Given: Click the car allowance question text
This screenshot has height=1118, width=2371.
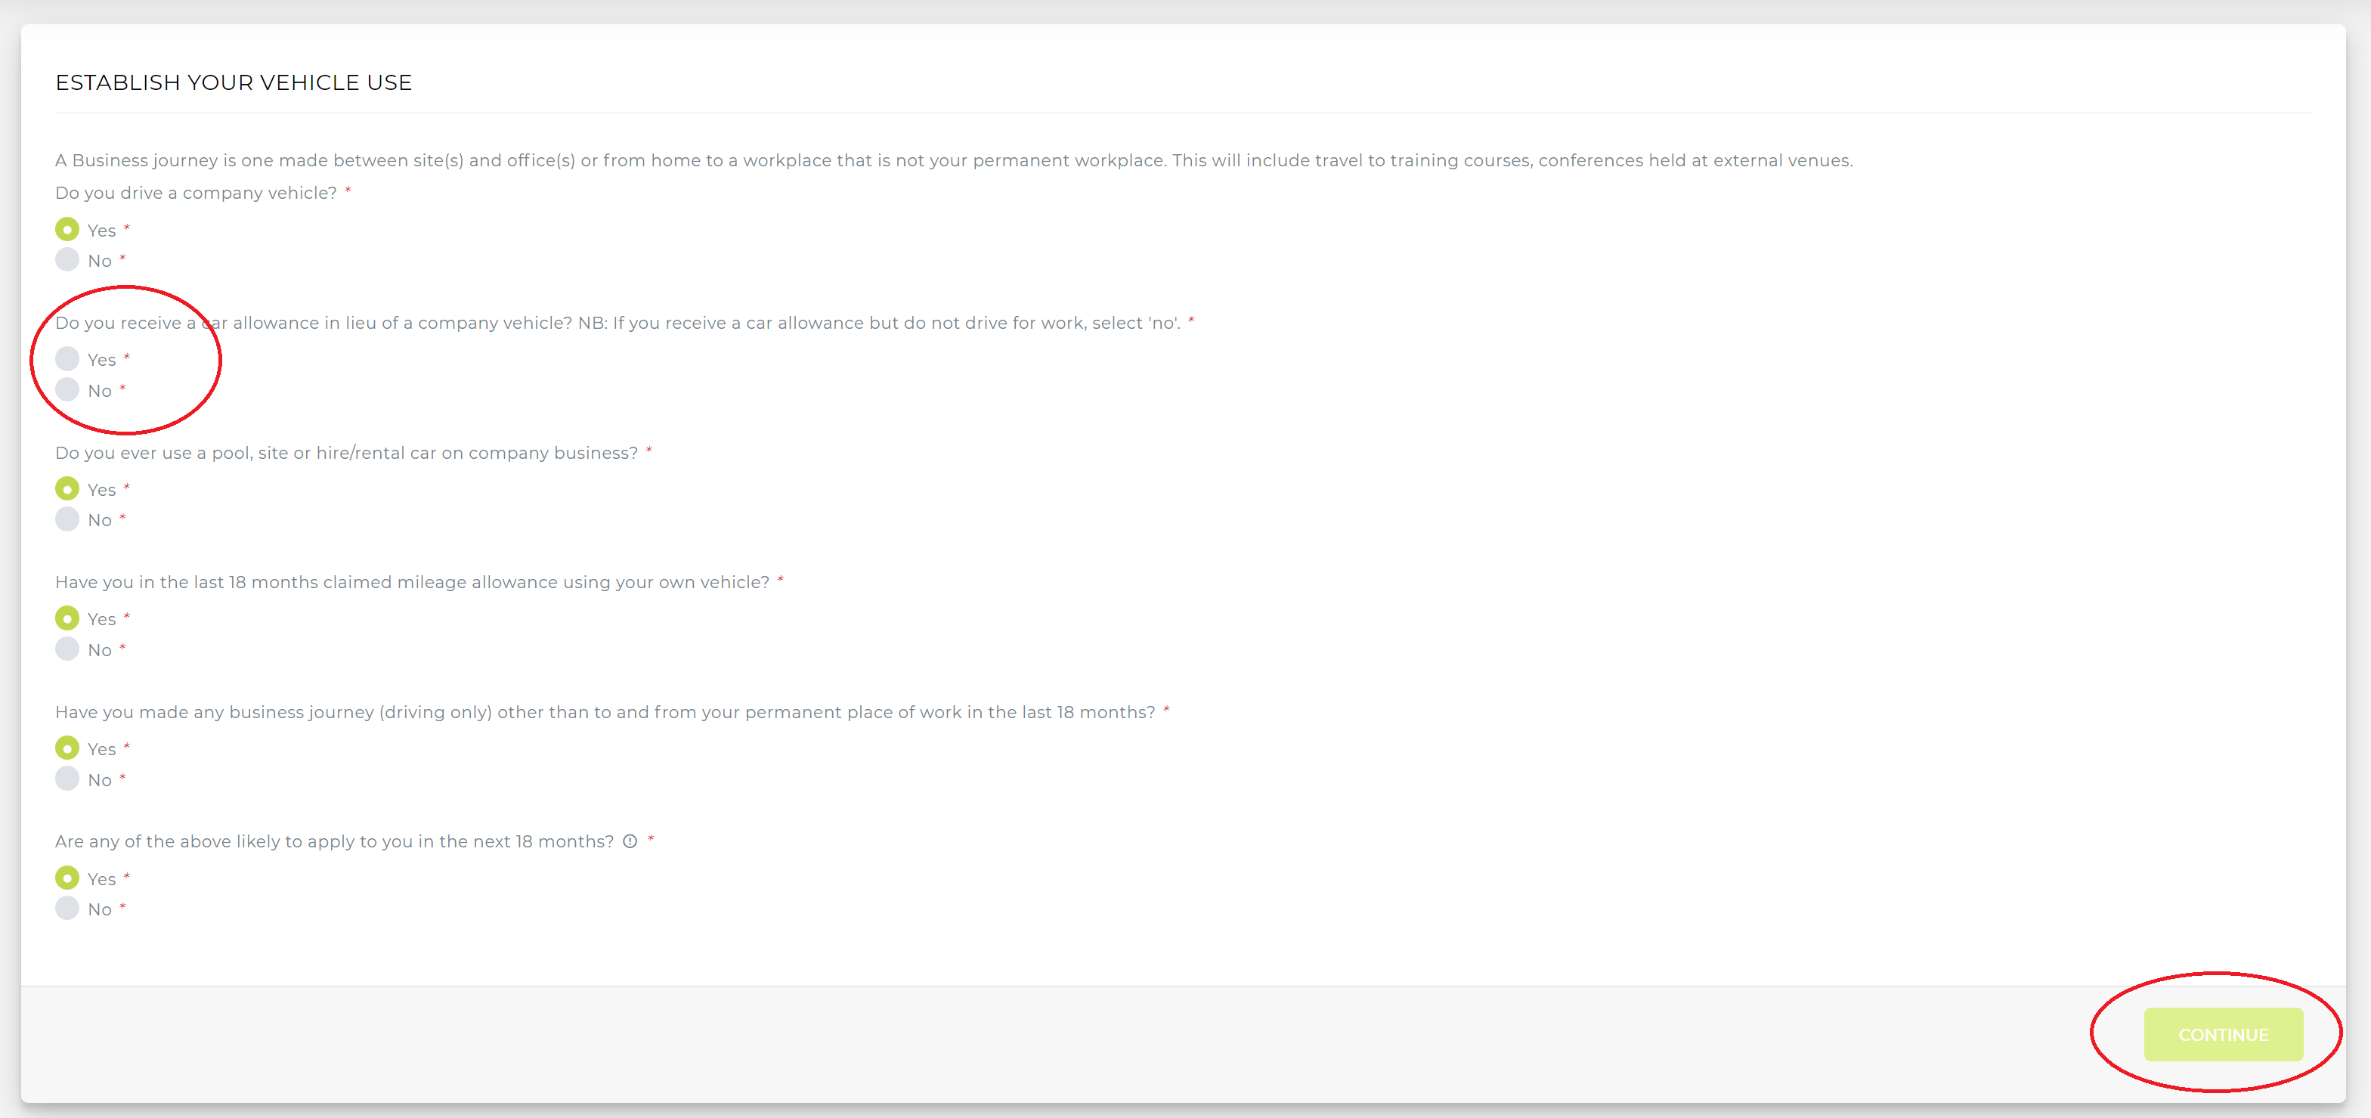Looking at the screenshot, I should 618,323.
